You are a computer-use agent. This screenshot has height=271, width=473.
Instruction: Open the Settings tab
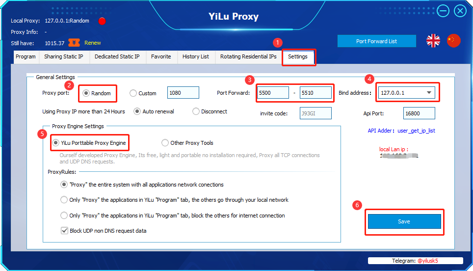pyautogui.click(x=298, y=57)
